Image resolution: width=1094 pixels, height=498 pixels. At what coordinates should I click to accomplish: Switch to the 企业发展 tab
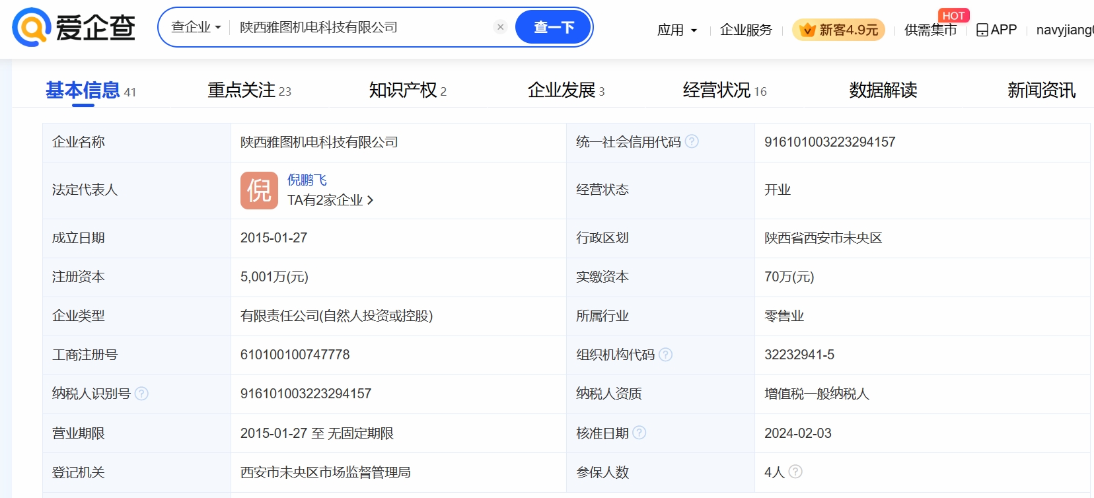(x=566, y=90)
